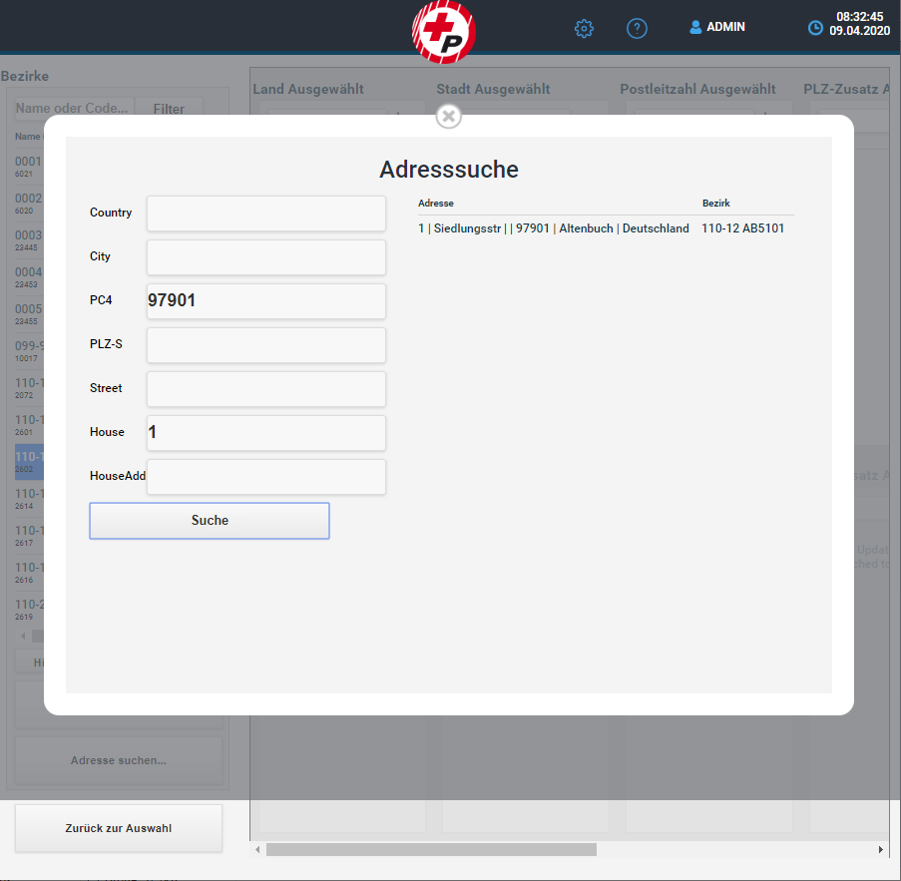Click Zurück zur Auswahl button
This screenshot has height=881, width=901.
(119, 828)
